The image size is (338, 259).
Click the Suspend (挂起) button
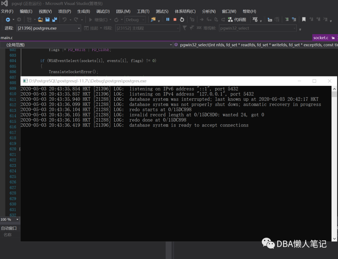pos(91,28)
